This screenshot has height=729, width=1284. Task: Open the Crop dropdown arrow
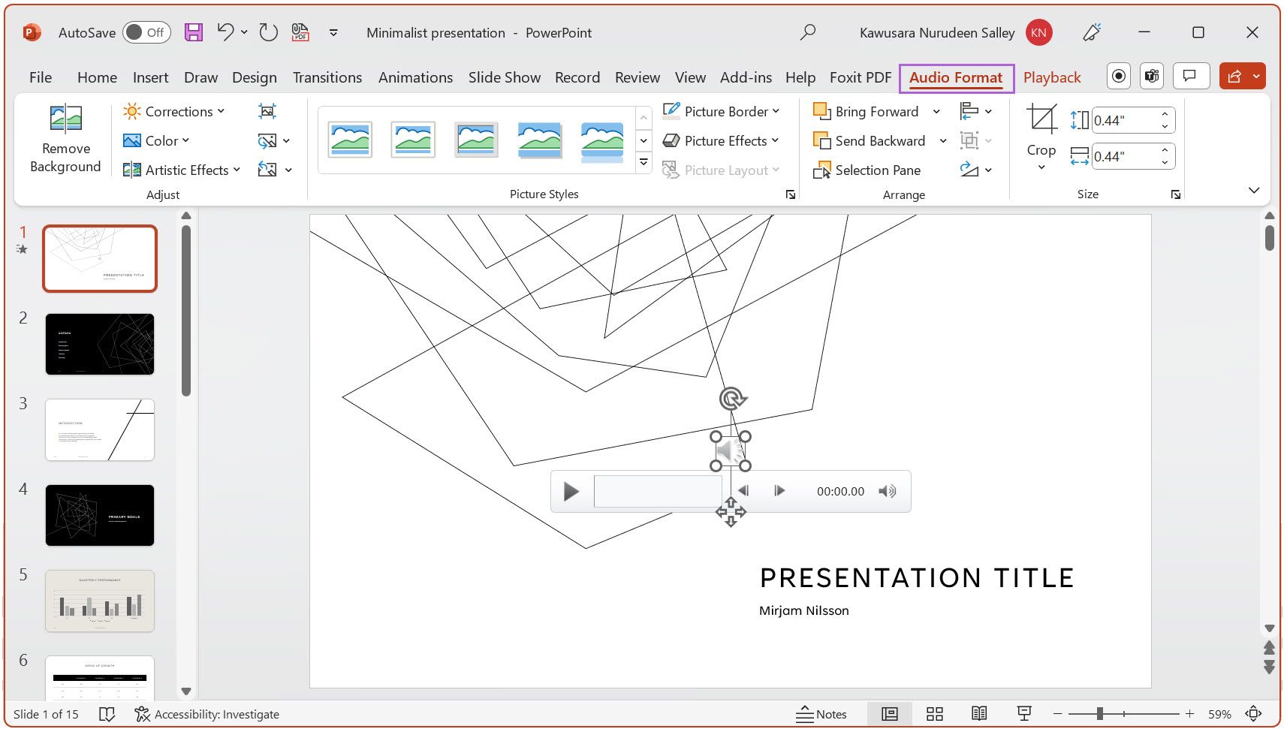click(1041, 167)
